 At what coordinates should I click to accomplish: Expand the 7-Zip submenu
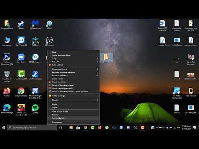[73, 58]
